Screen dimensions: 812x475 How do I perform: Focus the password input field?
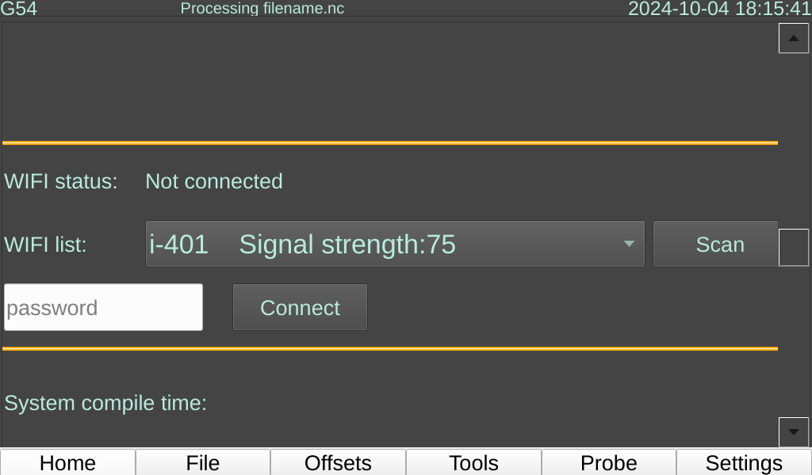coord(104,307)
